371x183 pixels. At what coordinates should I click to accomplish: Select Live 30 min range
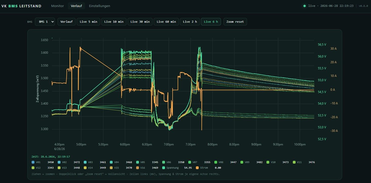click(x=140, y=22)
